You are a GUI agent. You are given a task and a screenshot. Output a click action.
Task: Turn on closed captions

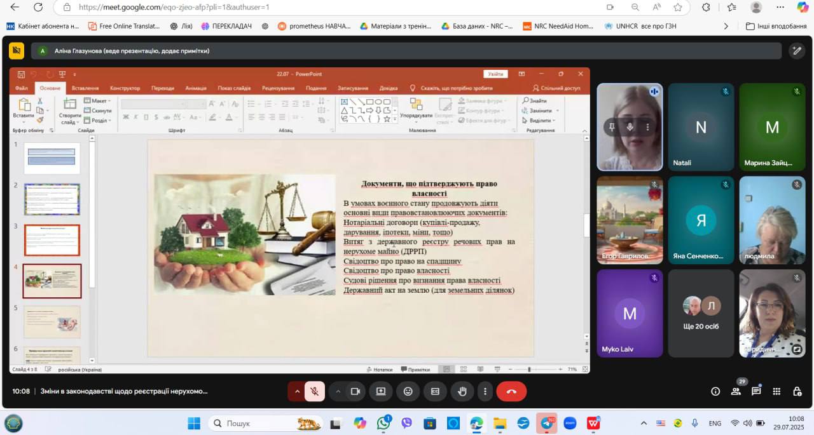pos(436,391)
